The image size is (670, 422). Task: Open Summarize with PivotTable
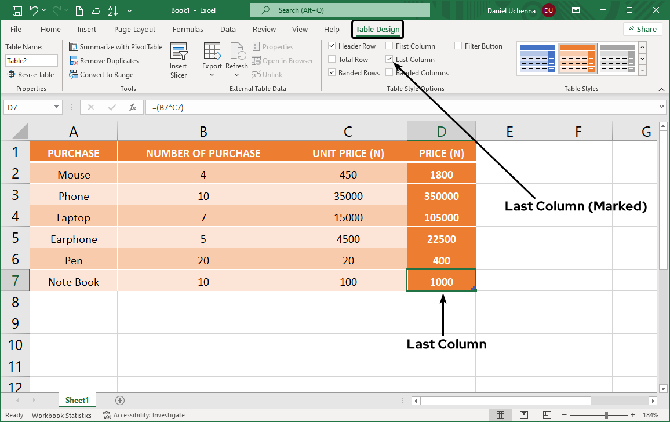pyautogui.click(x=115, y=46)
